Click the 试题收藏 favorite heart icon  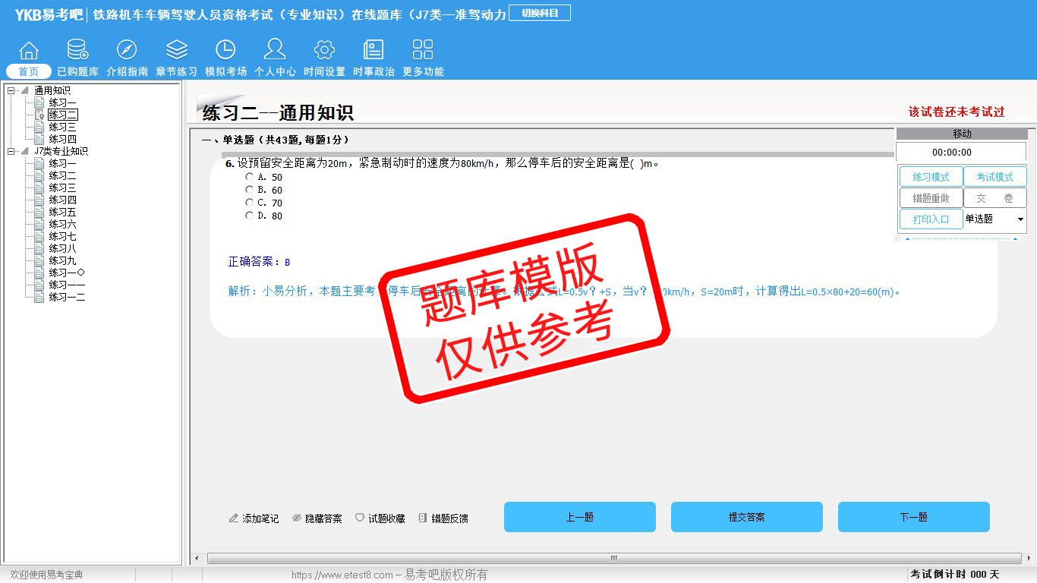[360, 518]
